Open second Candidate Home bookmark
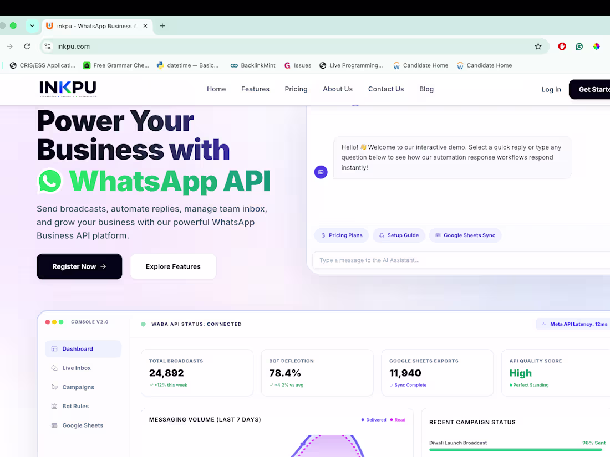This screenshot has height=457, width=610. [484, 65]
